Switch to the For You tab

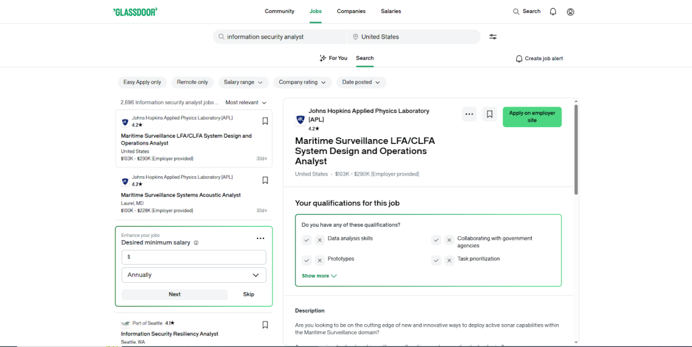(333, 58)
